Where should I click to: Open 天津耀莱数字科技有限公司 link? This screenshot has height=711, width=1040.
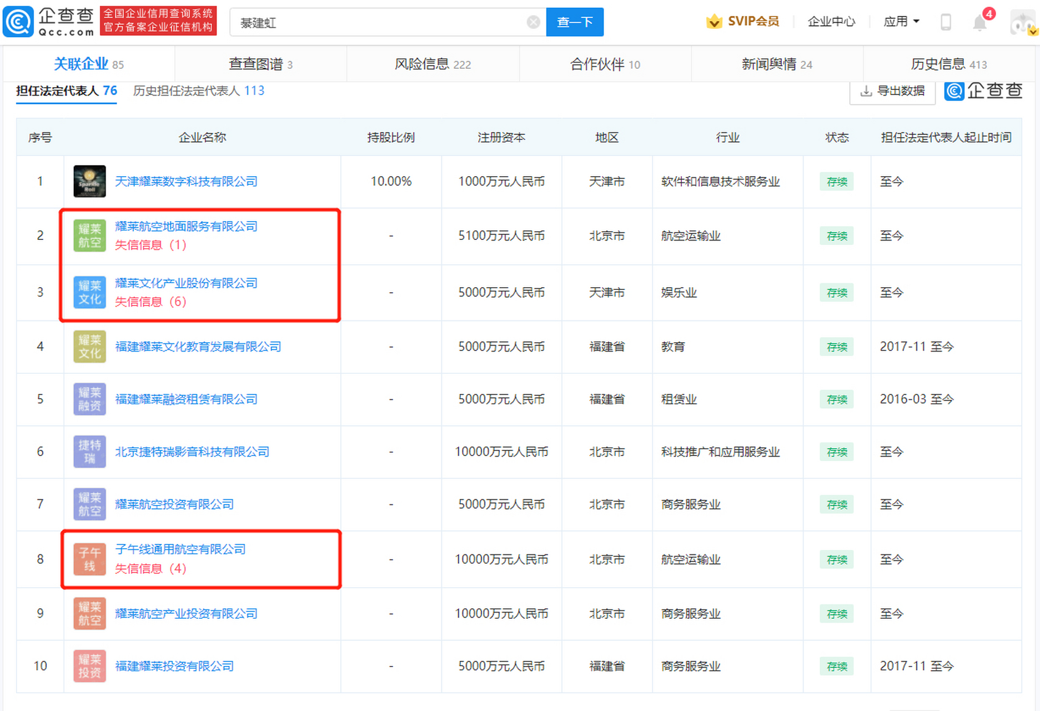tap(186, 181)
